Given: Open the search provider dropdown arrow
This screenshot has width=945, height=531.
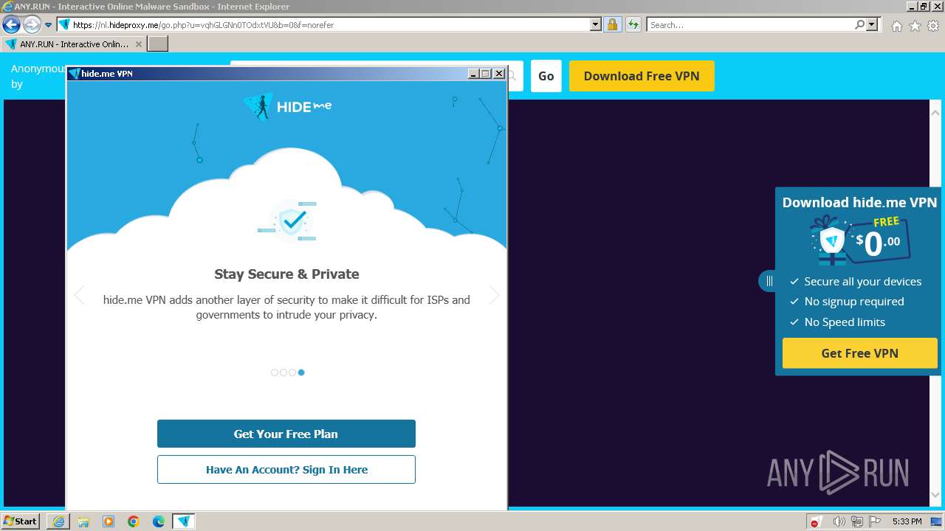Looking at the screenshot, I should click(872, 24).
